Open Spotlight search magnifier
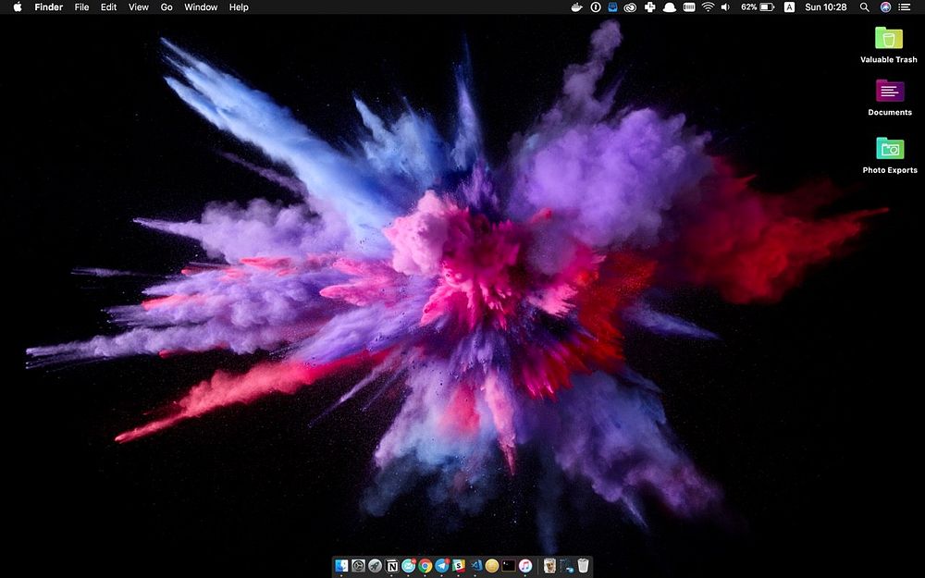 tap(864, 7)
